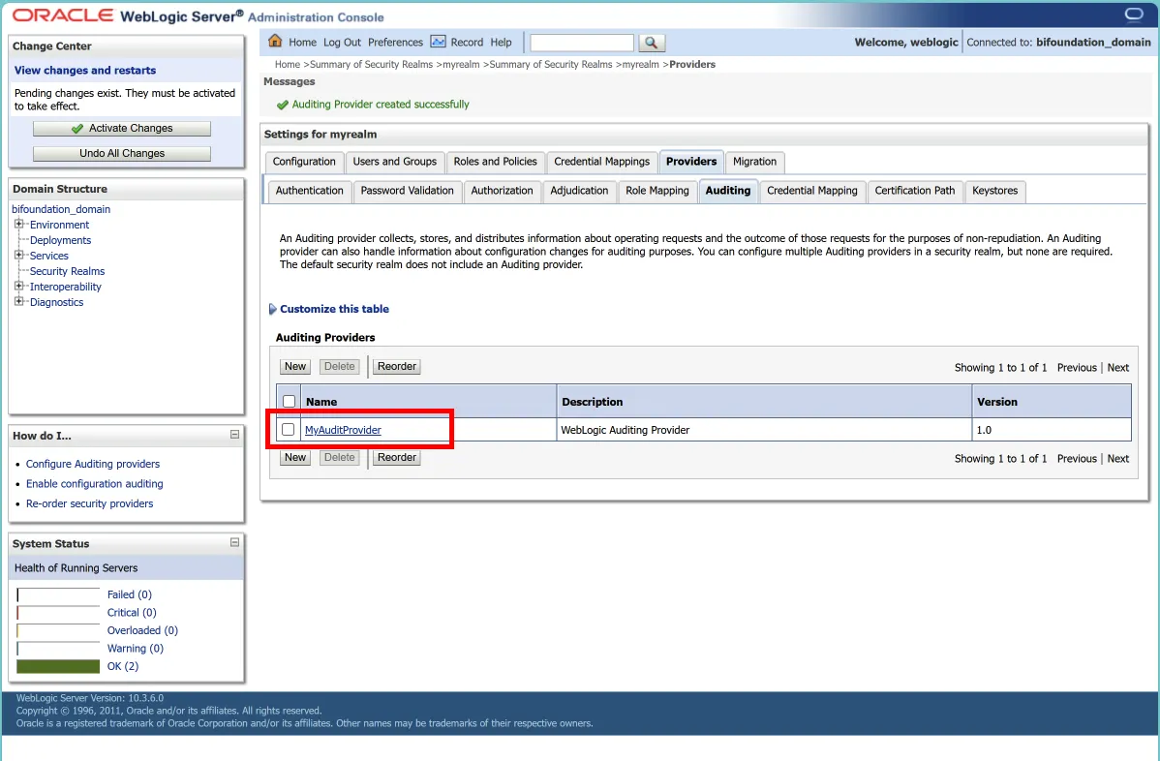Select the Providers tab
The image size is (1160, 761).
click(691, 162)
